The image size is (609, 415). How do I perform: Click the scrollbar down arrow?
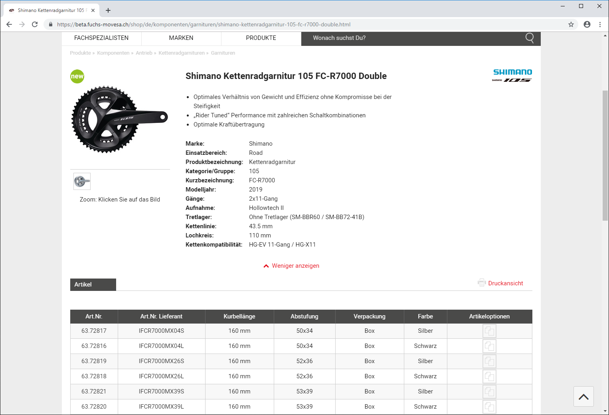[605, 411]
